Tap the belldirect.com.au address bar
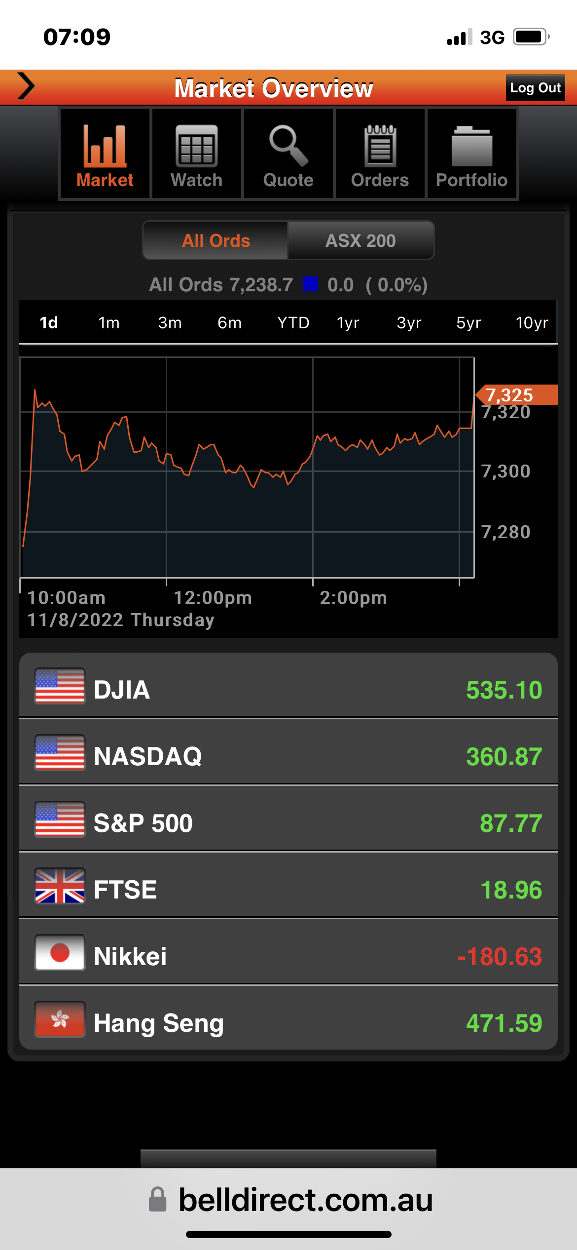The width and height of the screenshot is (577, 1250). 305,1200
